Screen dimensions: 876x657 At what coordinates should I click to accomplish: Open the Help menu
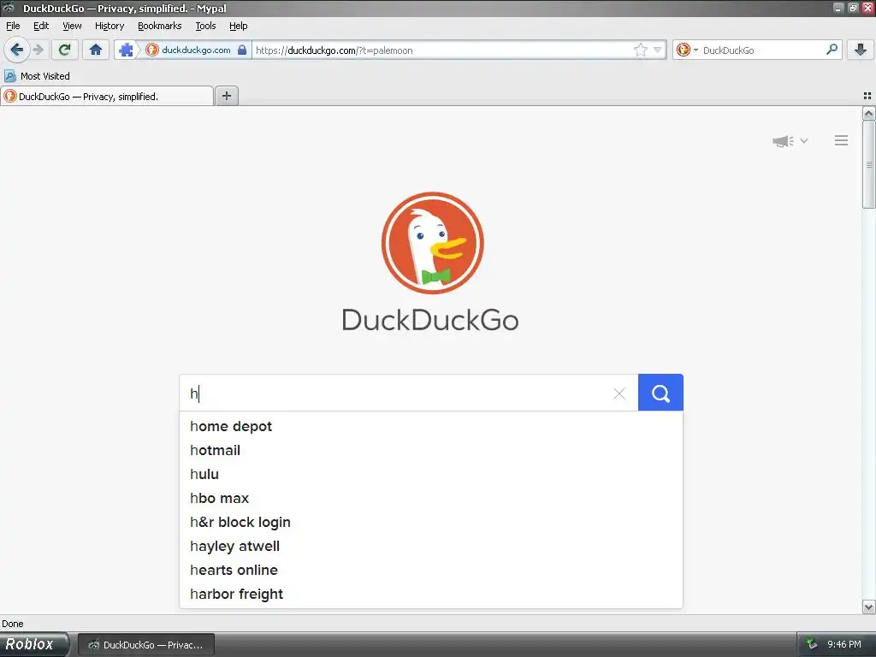238,26
